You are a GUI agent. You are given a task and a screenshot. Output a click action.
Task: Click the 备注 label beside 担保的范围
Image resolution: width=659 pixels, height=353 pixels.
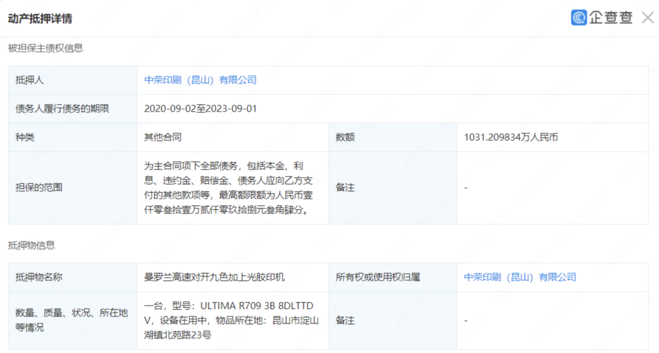(x=345, y=188)
